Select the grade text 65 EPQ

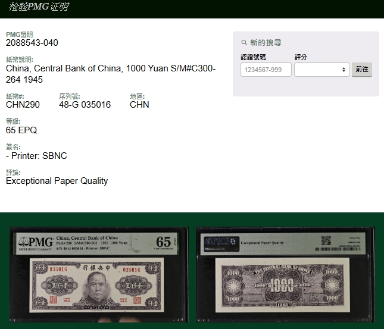pyautogui.click(x=21, y=130)
